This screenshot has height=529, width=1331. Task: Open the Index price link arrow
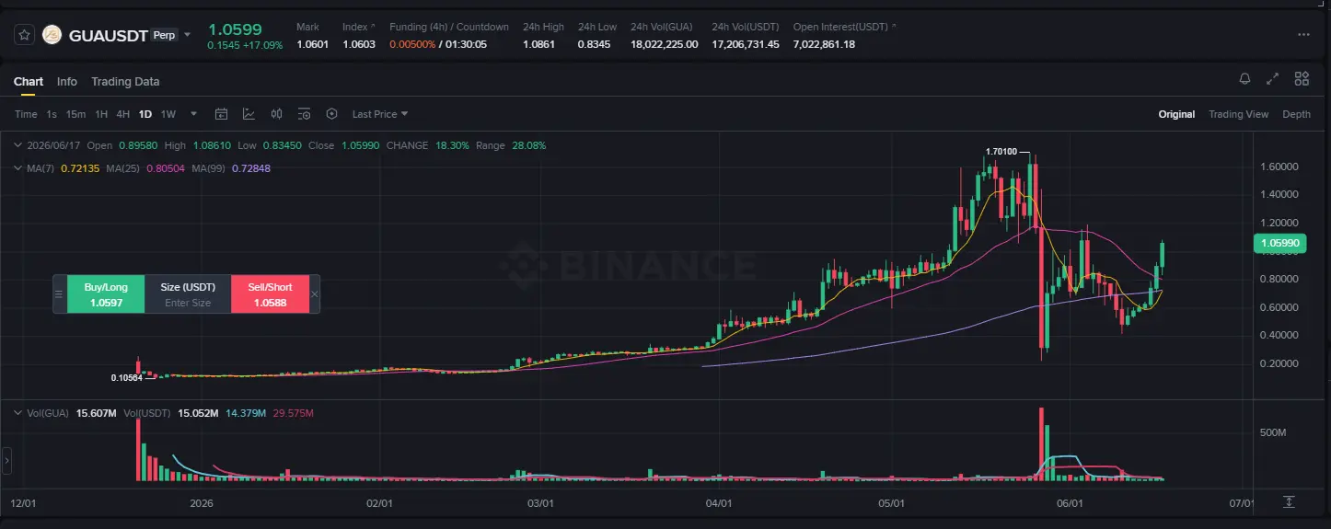click(372, 27)
